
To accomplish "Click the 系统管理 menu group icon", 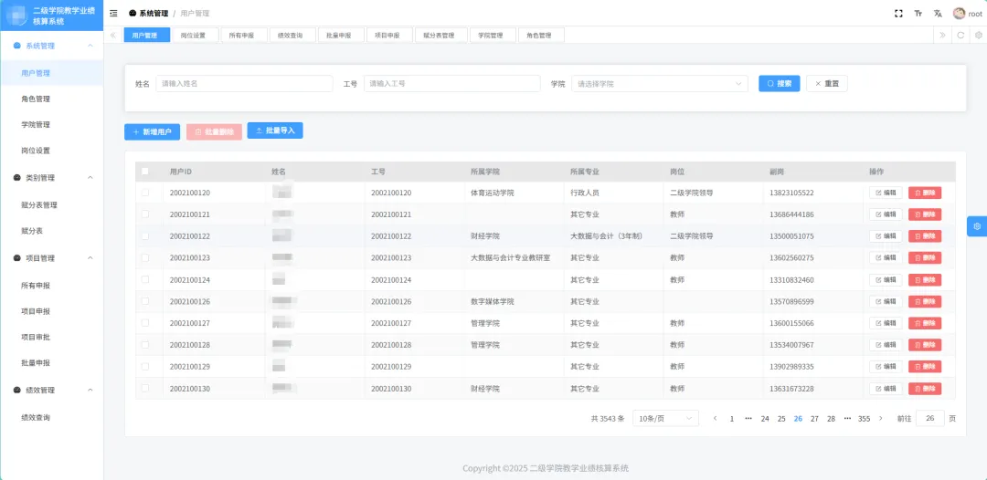I will [x=17, y=46].
